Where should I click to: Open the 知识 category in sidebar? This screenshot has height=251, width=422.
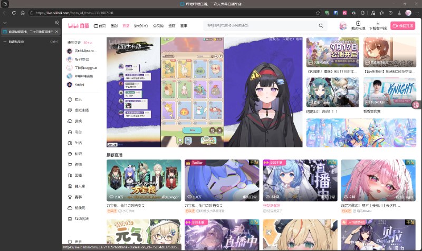[74, 154]
